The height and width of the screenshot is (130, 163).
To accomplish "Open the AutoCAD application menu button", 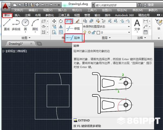I will [6, 7].
